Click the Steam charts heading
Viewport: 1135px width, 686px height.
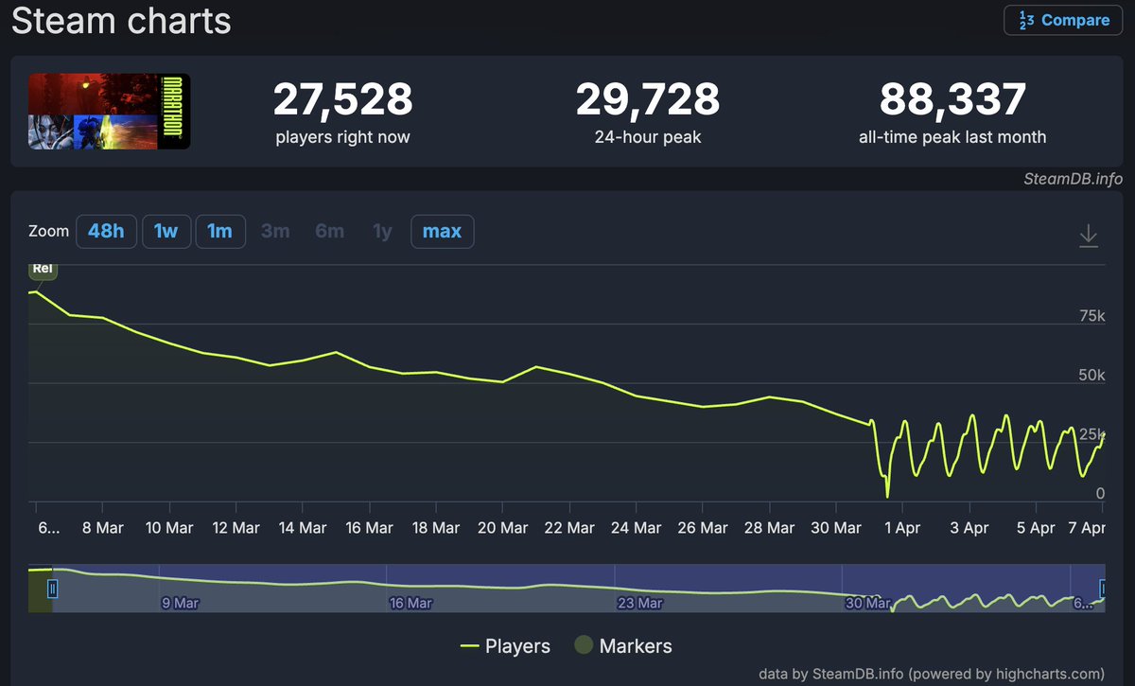pyautogui.click(x=121, y=20)
